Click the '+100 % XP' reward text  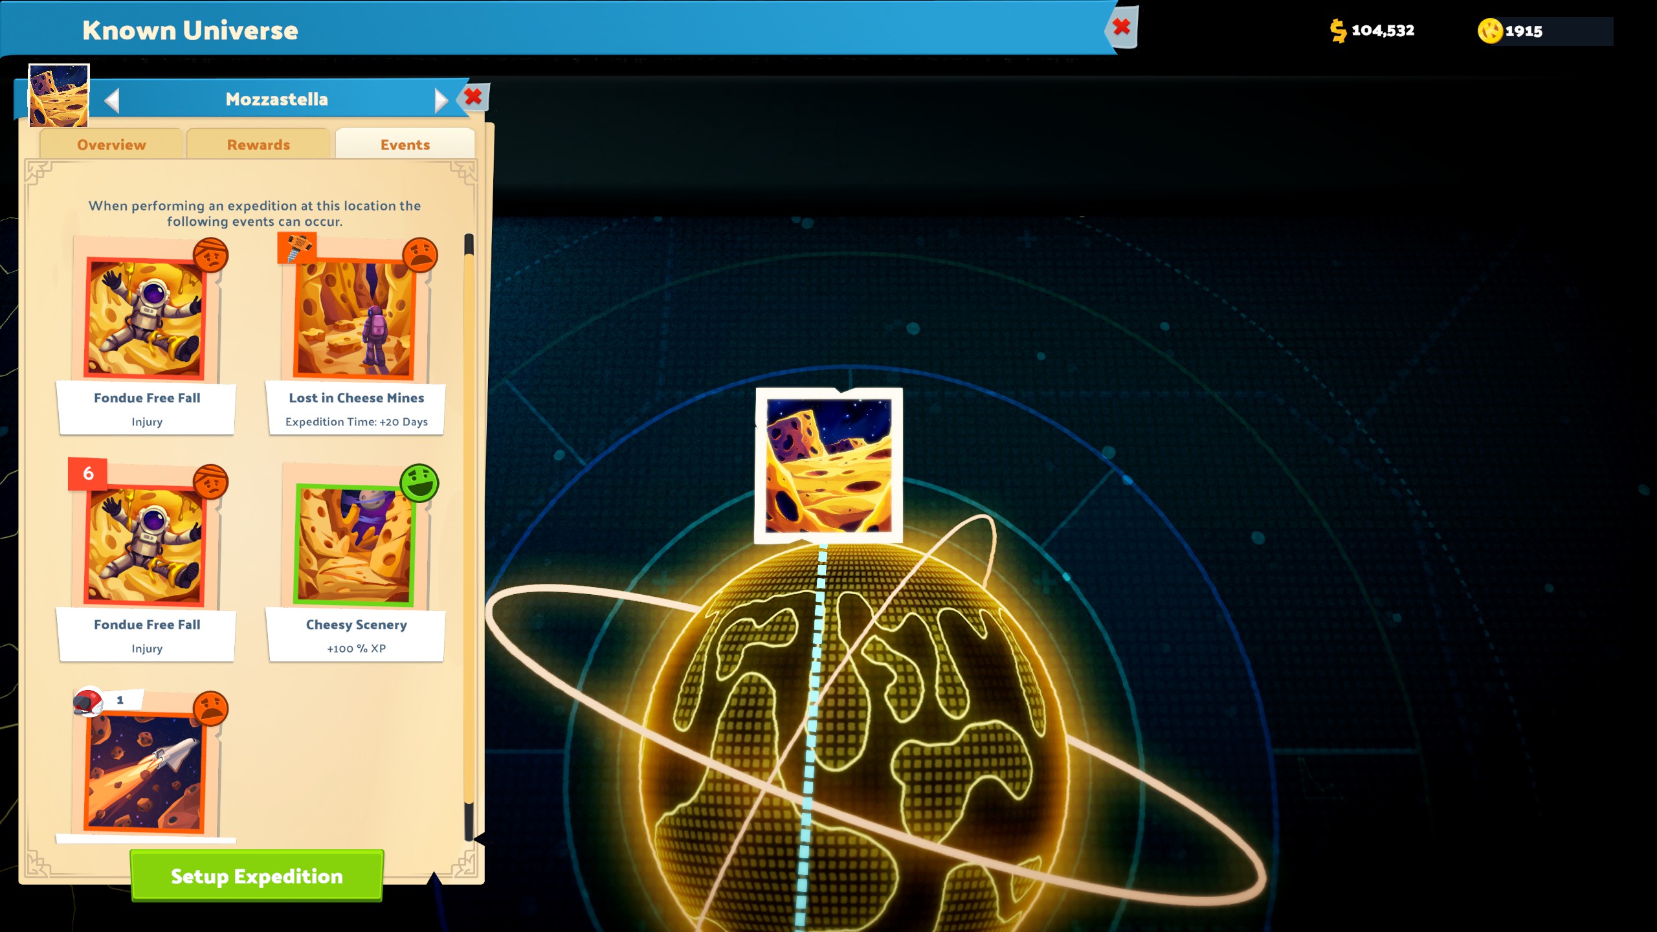click(x=357, y=649)
